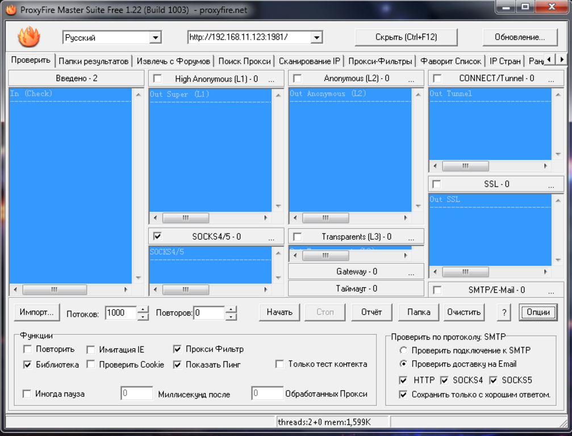Enable the High Anonymous (L1) checkbox
Viewport: 572px width, 436px height.
click(x=157, y=78)
